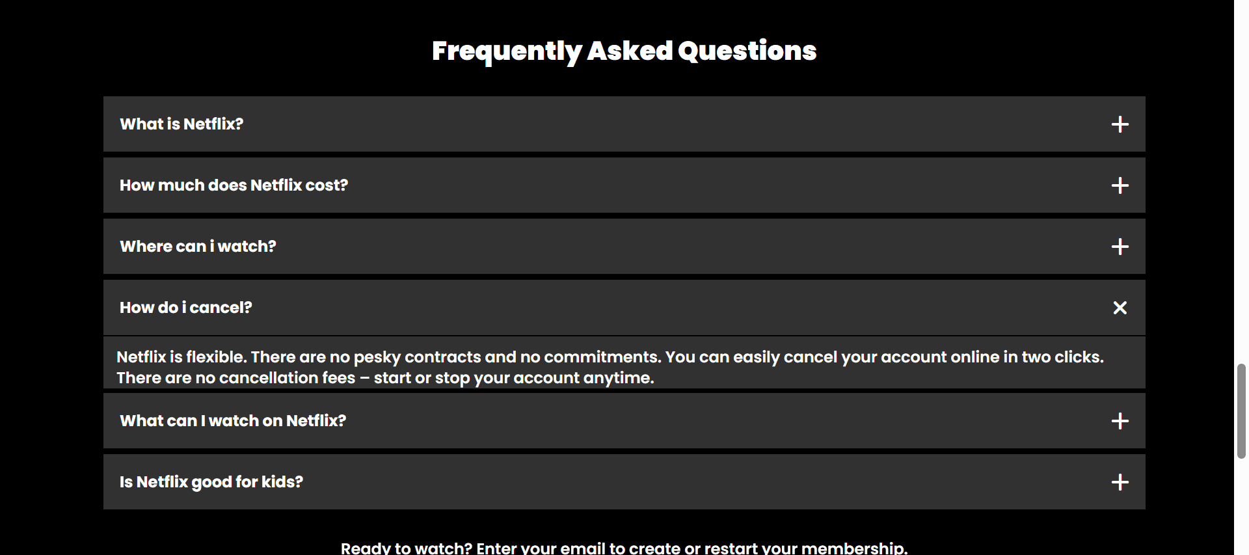1249x555 pixels.
Task: Click the plus icon beside Is Netflix good for kids?
Action: [1120, 482]
